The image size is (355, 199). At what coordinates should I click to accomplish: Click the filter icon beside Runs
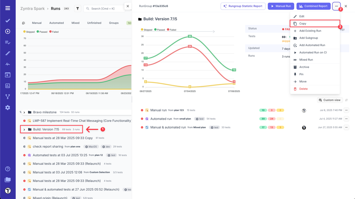click(x=77, y=9)
